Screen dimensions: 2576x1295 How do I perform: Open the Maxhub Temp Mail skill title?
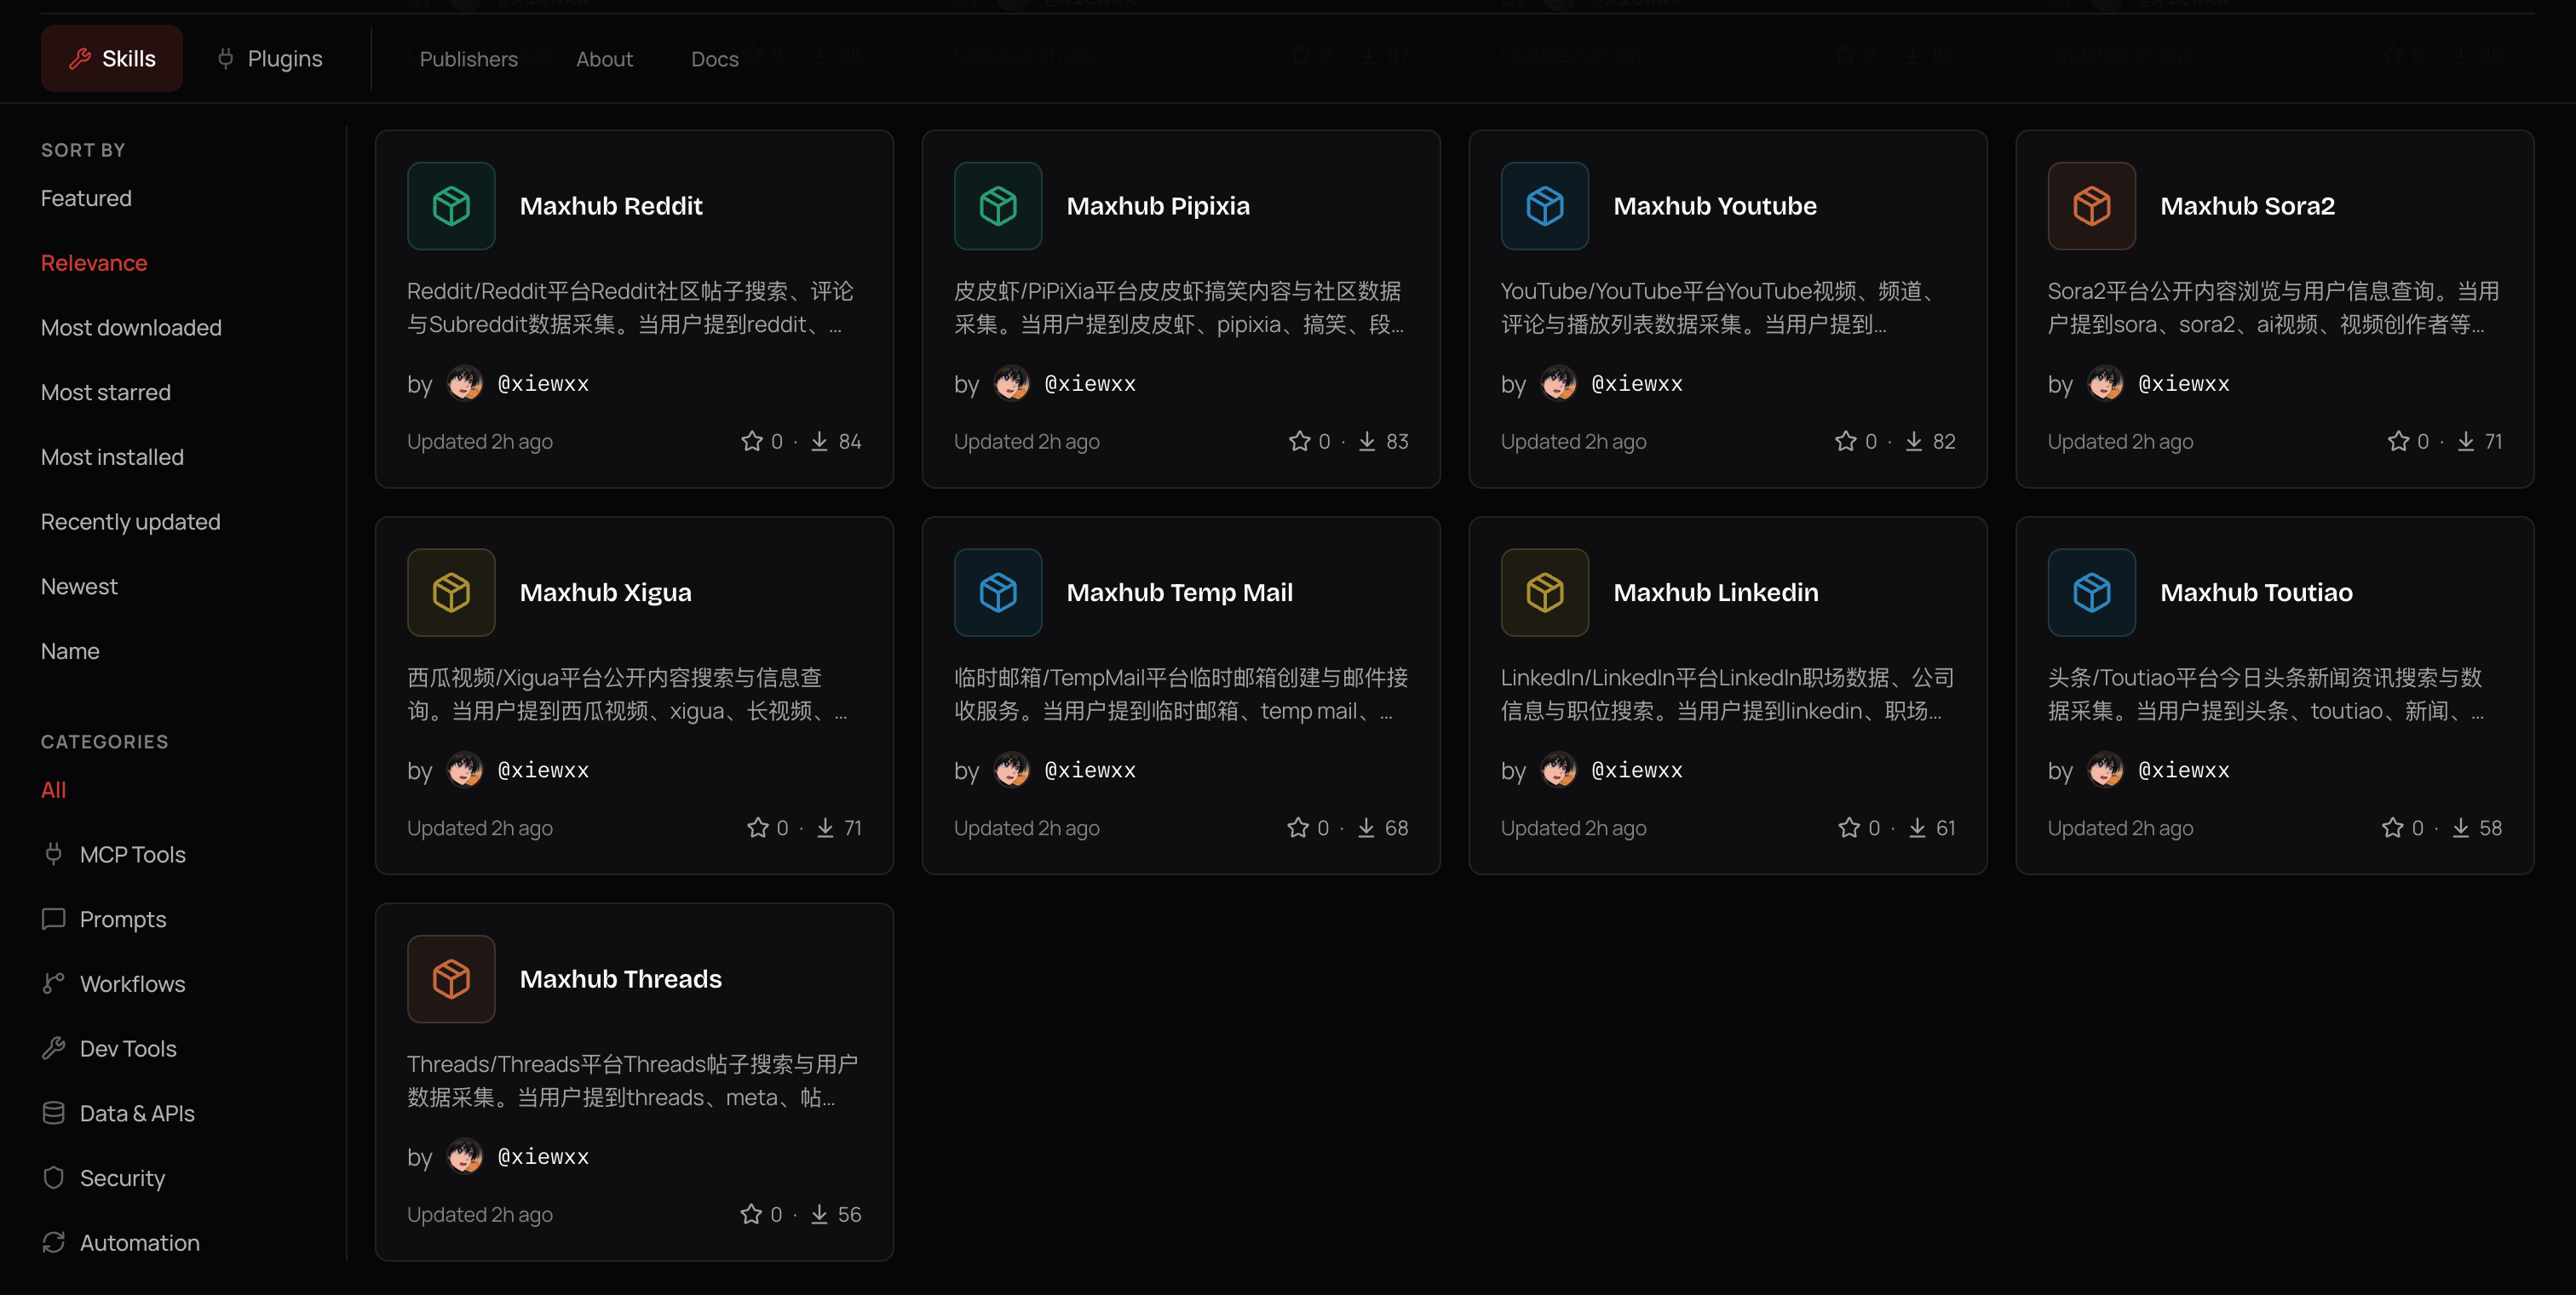click(1180, 593)
